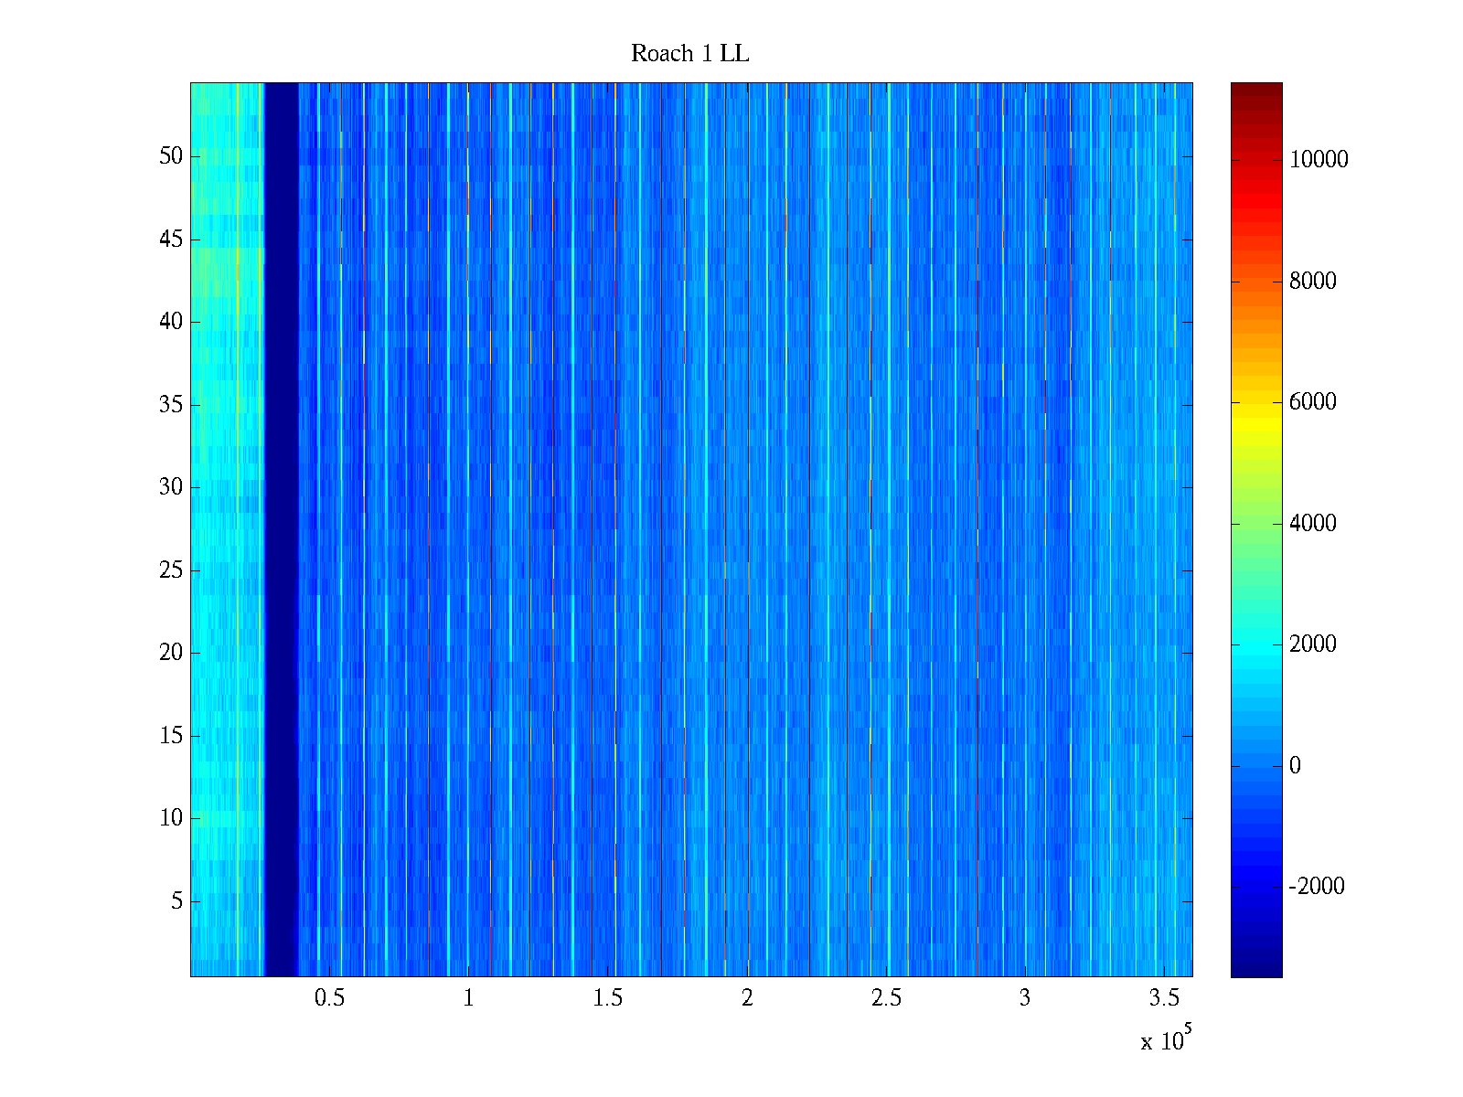Image resolution: width=1463 pixels, height=1097 pixels.
Task: Select the colorbar label 6000
Action: click(1312, 402)
